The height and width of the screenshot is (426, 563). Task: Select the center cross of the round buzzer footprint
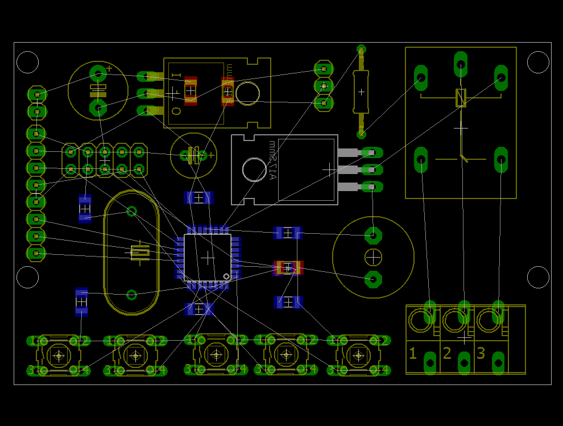click(373, 257)
